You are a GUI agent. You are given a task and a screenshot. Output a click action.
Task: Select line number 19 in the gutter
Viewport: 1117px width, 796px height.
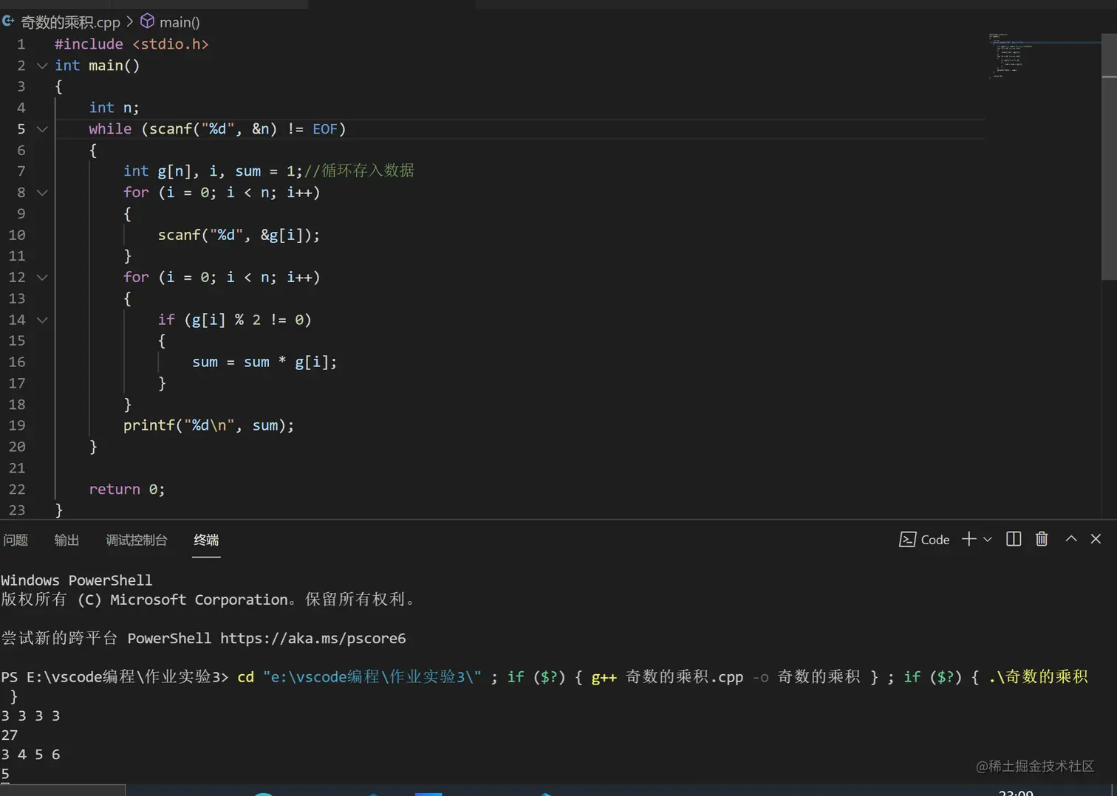click(17, 425)
